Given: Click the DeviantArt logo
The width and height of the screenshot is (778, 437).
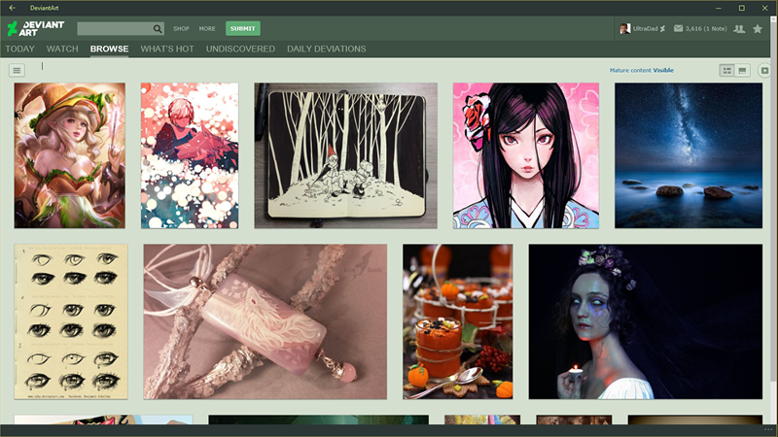Looking at the screenshot, I should [36, 28].
